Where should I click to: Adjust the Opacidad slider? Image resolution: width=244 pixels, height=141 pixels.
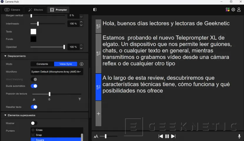pos(64,47)
